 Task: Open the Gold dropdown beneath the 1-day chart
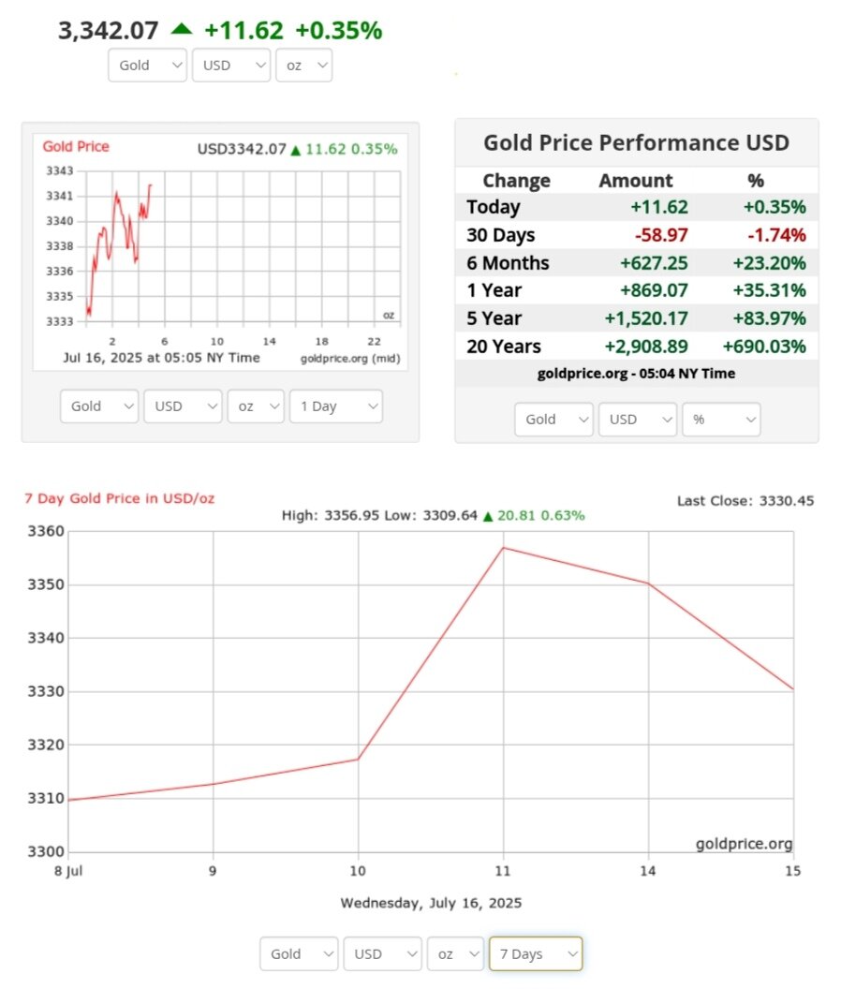click(x=99, y=406)
